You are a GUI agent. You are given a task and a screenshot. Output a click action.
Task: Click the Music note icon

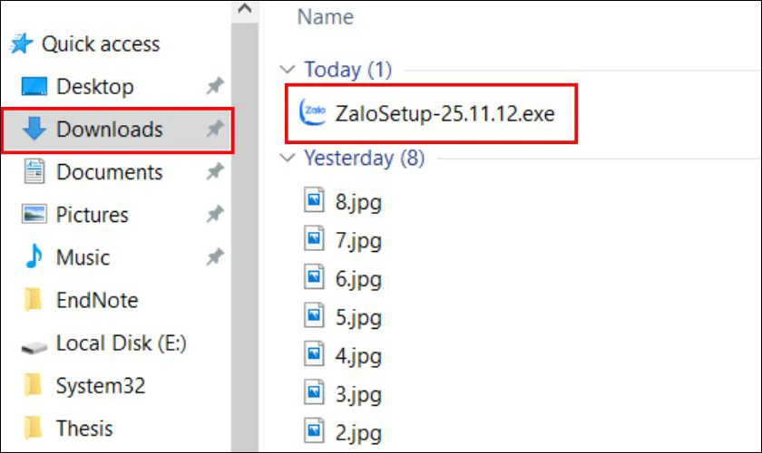(x=34, y=257)
